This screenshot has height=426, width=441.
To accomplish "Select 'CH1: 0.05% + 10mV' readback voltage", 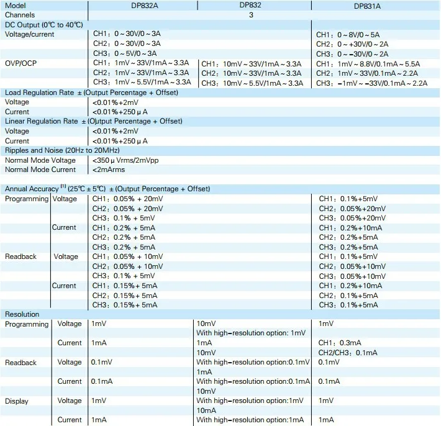I will coord(127,256).
